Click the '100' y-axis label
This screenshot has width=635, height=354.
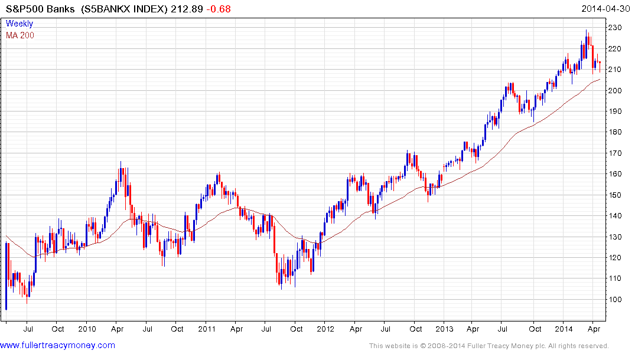click(x=614, y=299)
